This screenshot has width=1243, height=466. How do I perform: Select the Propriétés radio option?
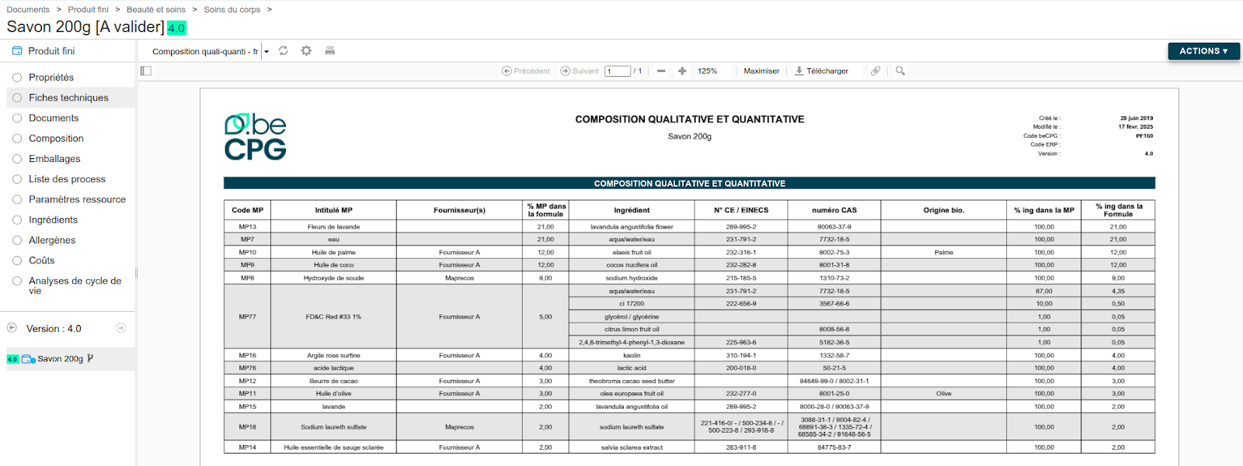pos(17,78)
